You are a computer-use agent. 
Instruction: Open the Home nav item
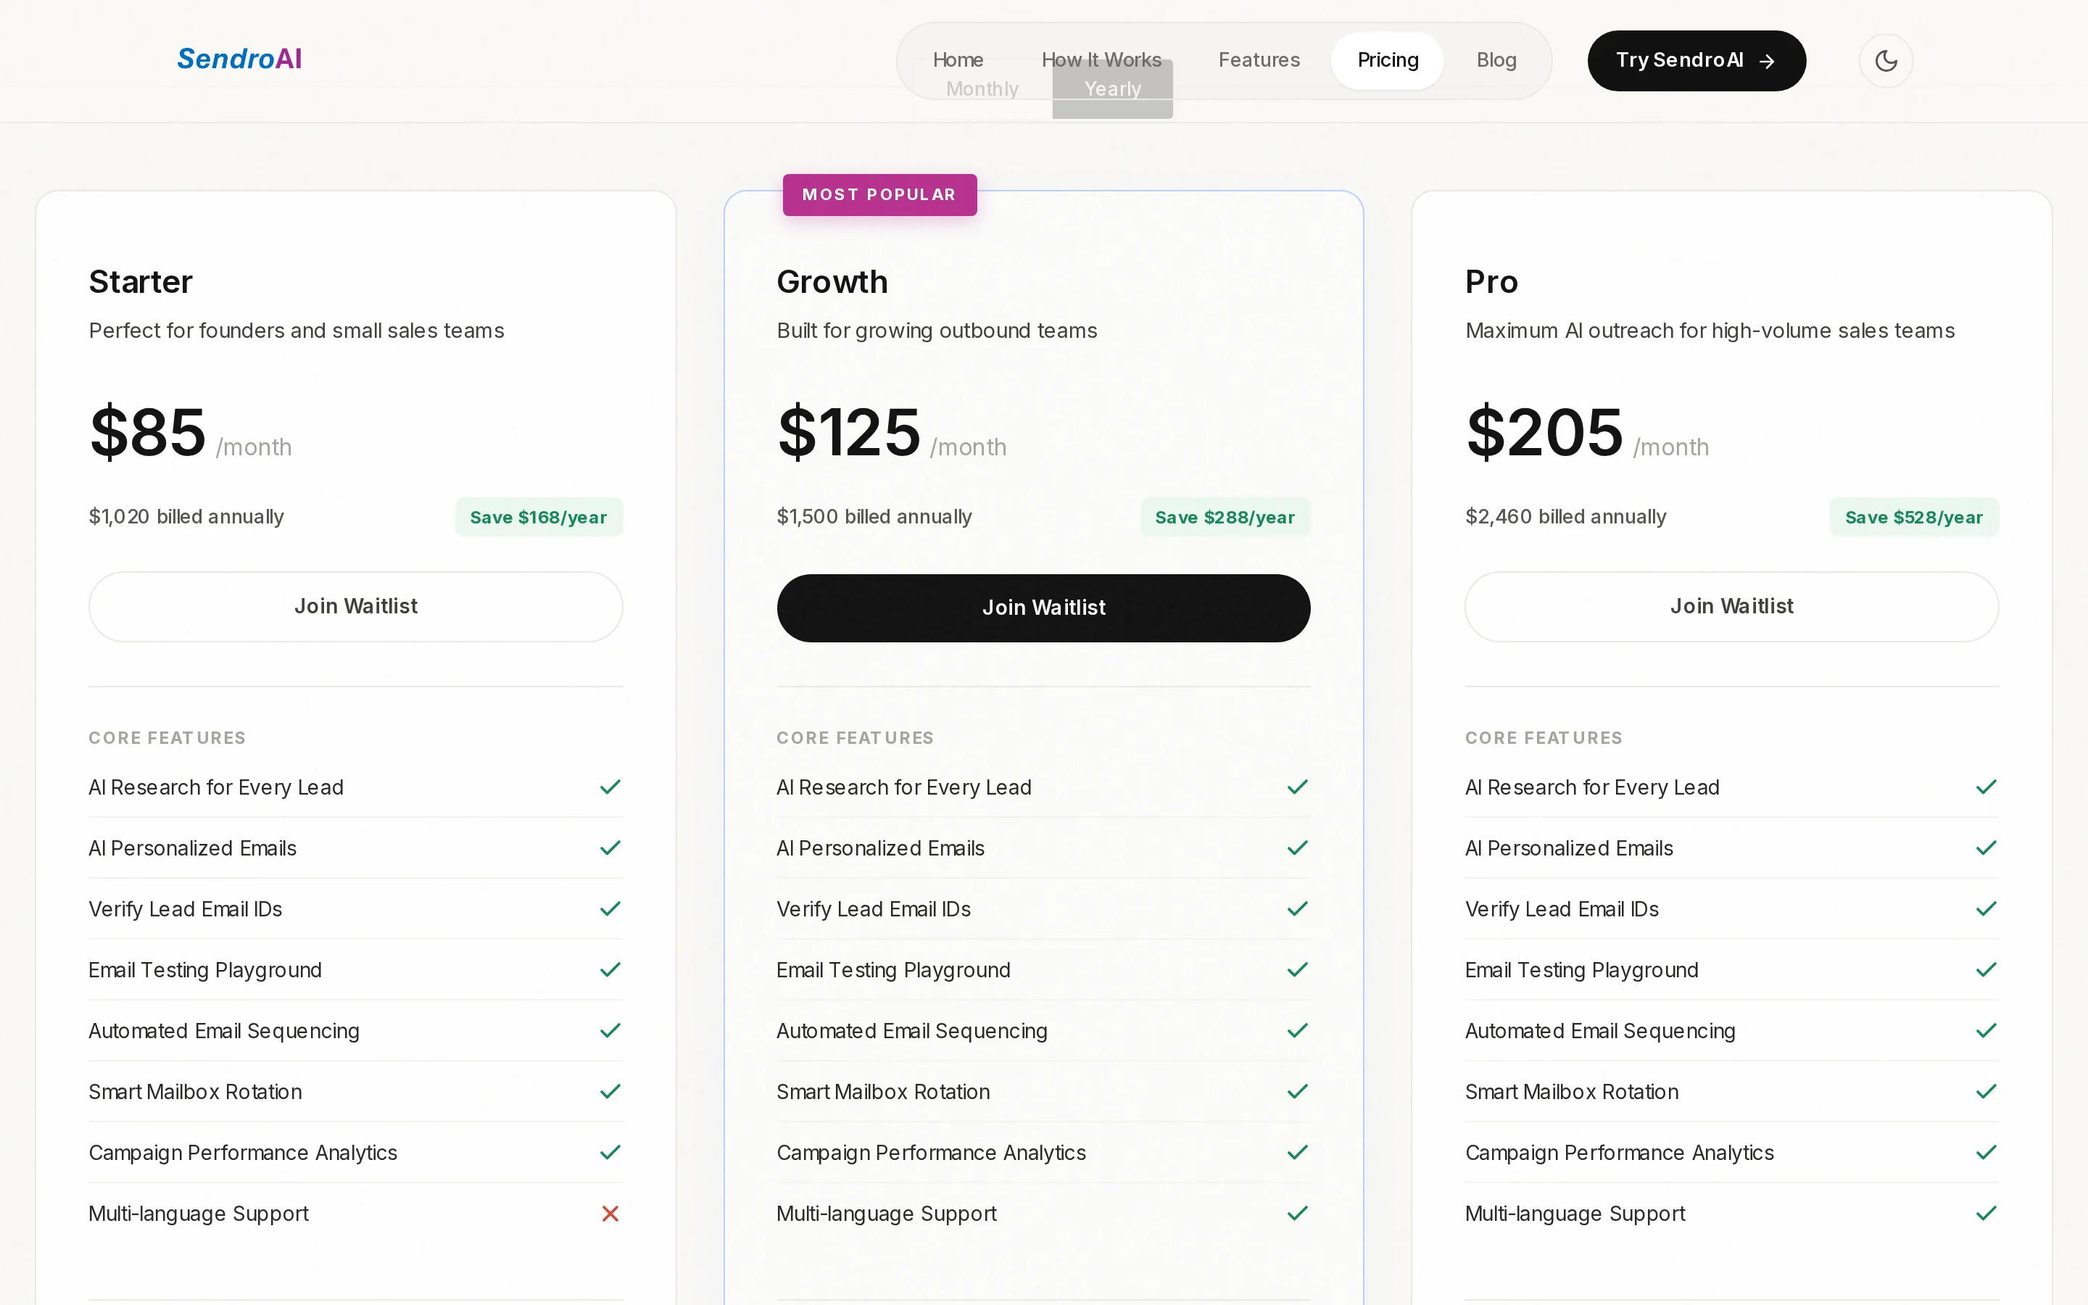point(958,59)
